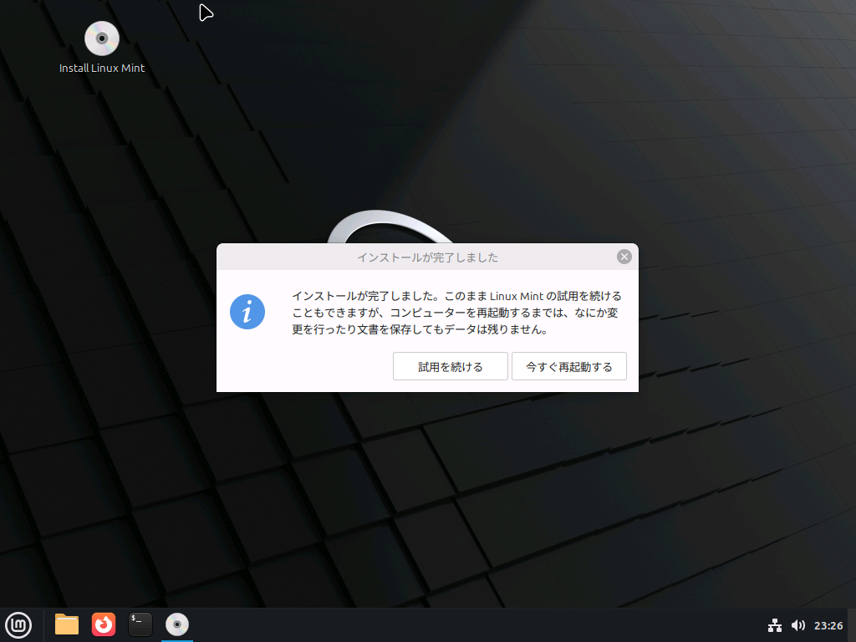
Task: Launch the Files file manager from the taskbar
Action: coord(66,624)
